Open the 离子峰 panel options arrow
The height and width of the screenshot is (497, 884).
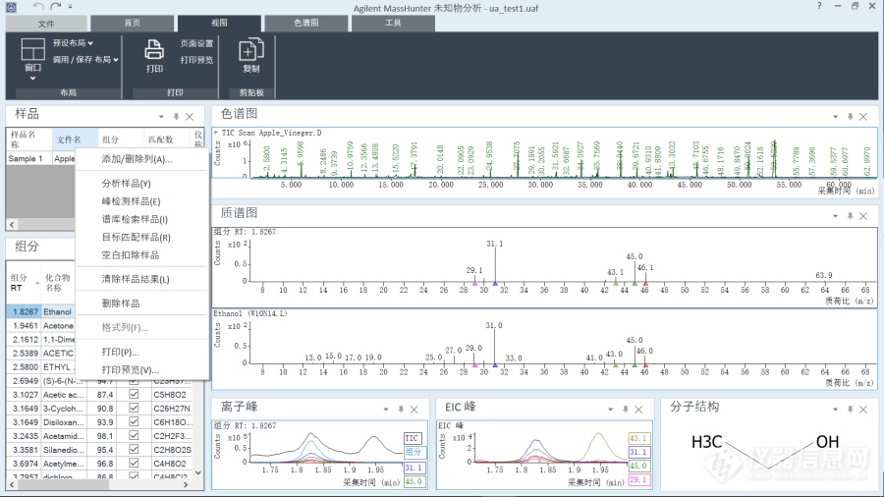(x=386, y=410)
